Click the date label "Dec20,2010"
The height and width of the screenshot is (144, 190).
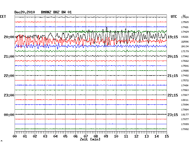[x=25, y=12]
